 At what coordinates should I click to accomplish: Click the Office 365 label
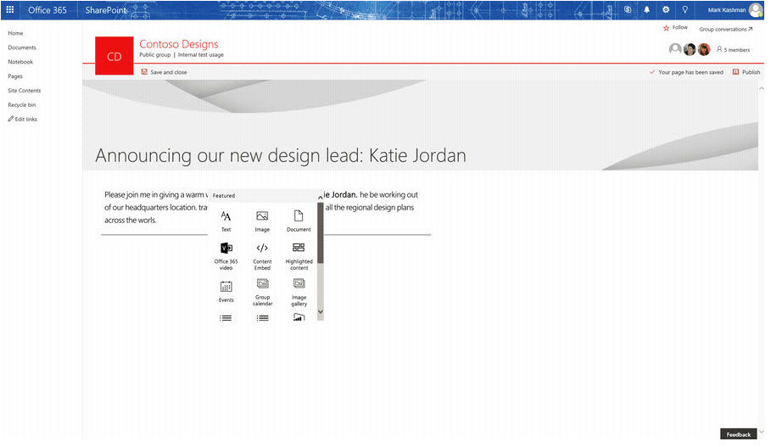(47, 10)
